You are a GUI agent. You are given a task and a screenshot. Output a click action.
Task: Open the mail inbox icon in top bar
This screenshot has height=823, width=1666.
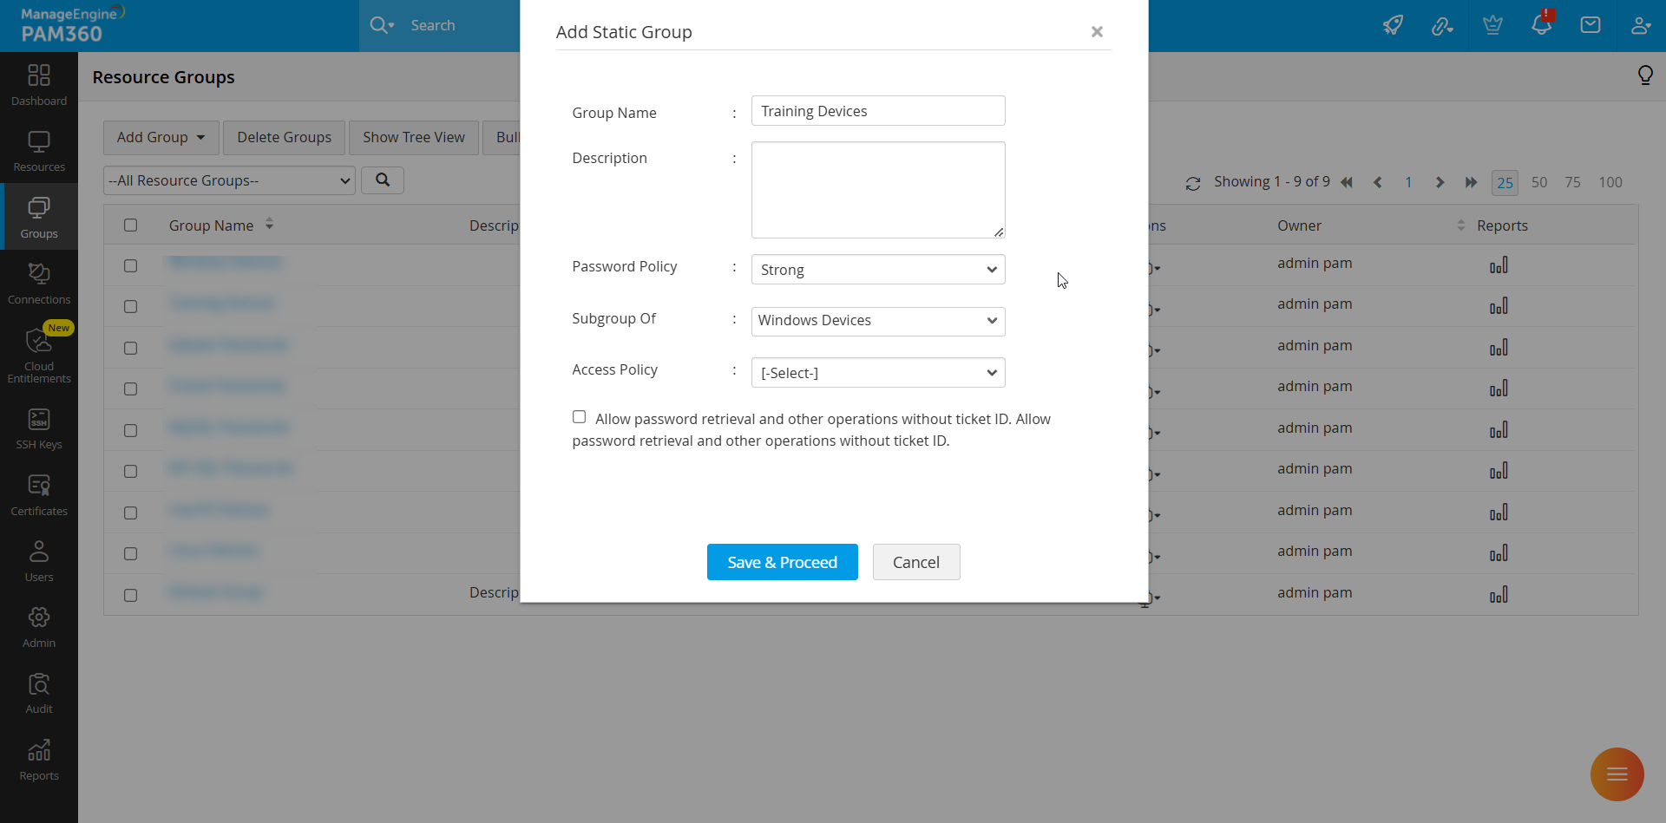[1591, 24]
